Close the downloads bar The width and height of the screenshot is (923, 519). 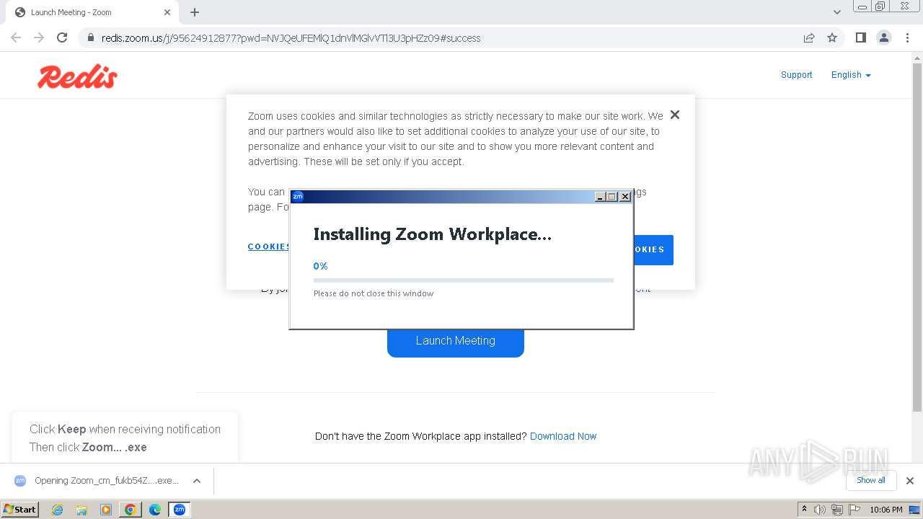[x=910, y=481]
